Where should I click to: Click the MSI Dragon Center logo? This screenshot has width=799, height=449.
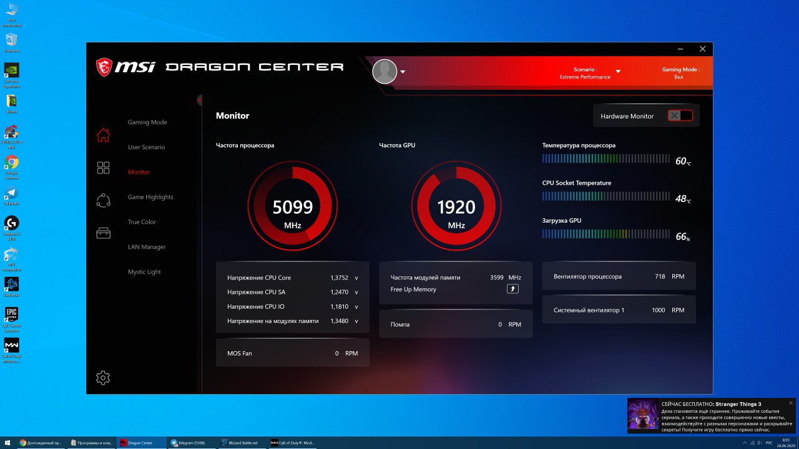coord(220,67)
